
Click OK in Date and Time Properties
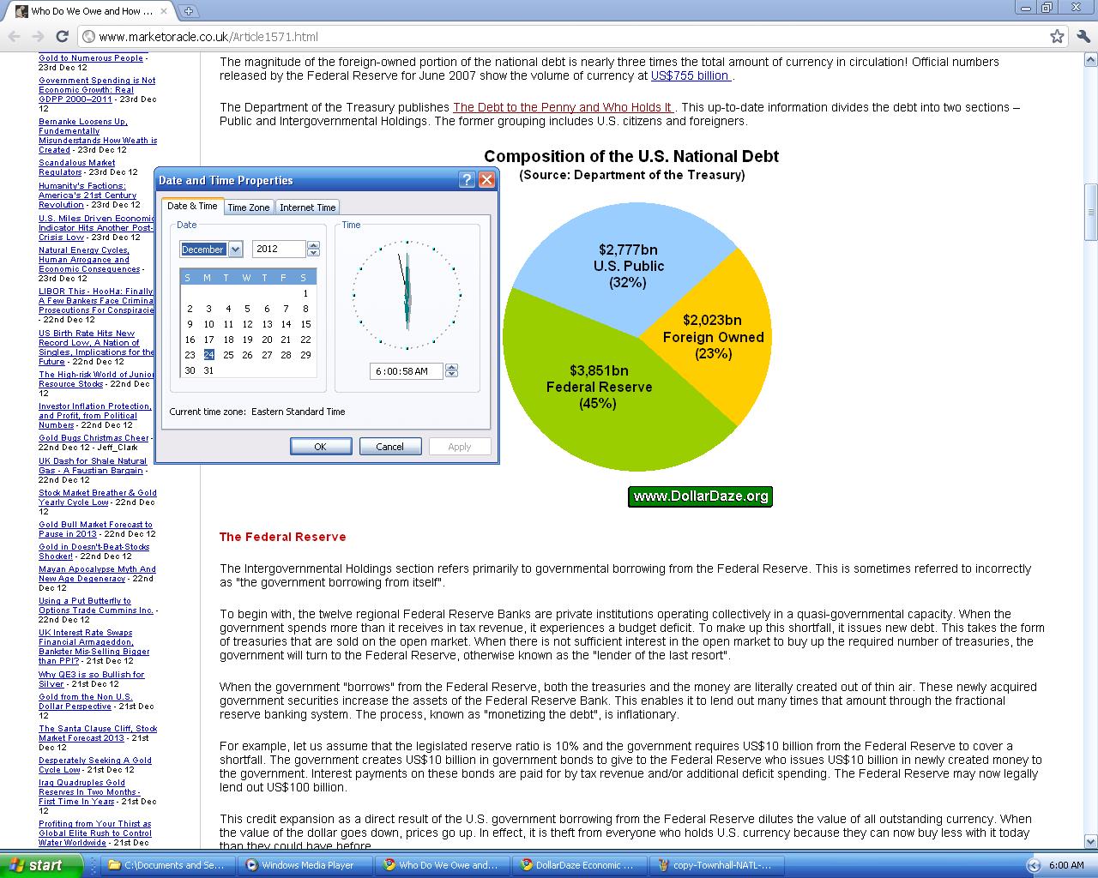(321, 447)
